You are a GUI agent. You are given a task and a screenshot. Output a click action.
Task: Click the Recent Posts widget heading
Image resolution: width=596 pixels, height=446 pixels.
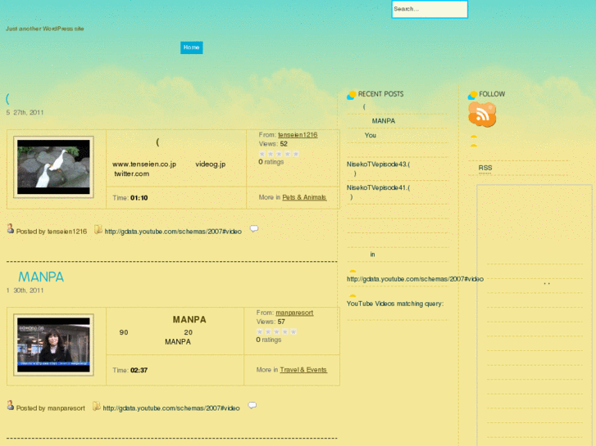[x=380, y=94]
